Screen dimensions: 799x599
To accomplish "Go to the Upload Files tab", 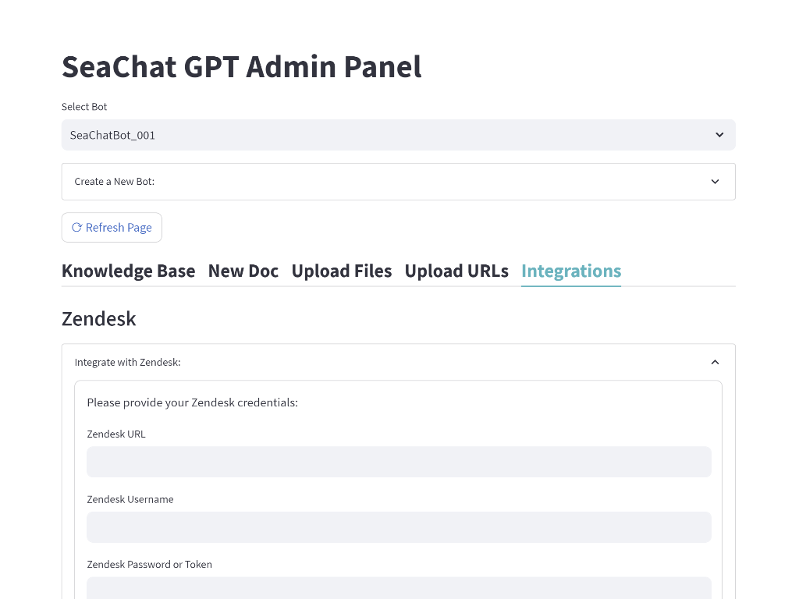I will pos(341,271).
